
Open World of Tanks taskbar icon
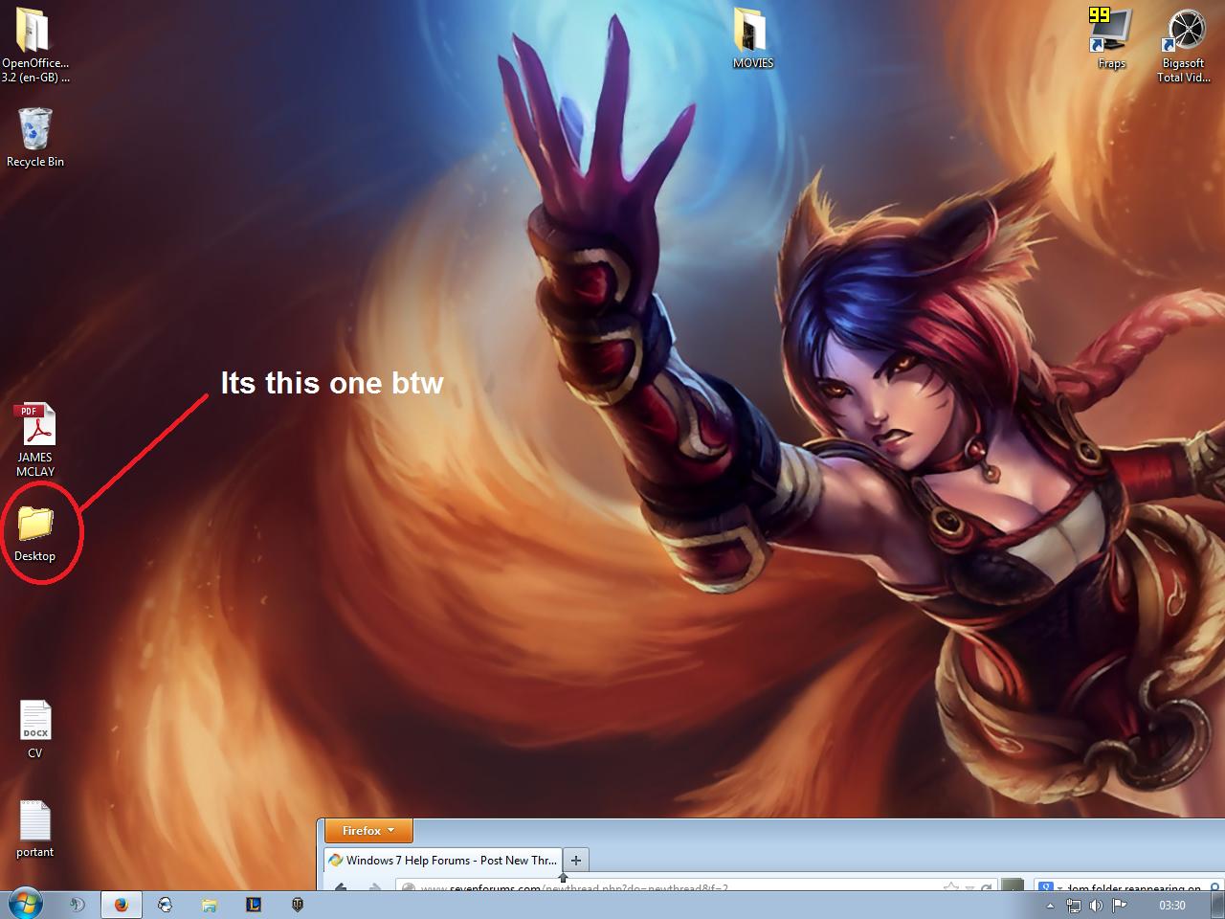[297, 904]
